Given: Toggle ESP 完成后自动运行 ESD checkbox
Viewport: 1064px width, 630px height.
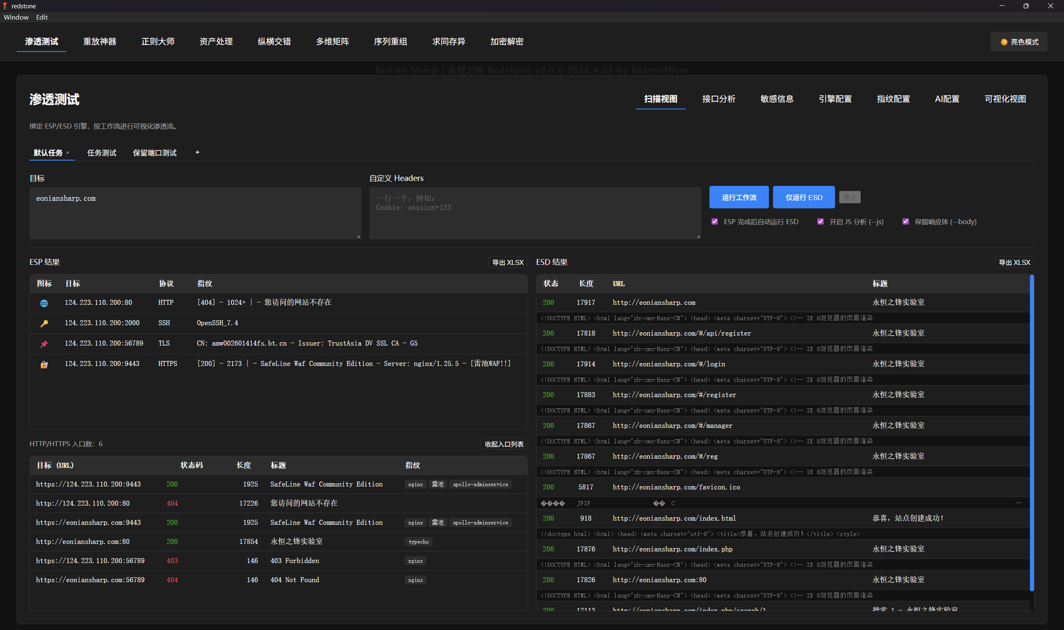Looking at the screenshot, I should tap(715, 222).
